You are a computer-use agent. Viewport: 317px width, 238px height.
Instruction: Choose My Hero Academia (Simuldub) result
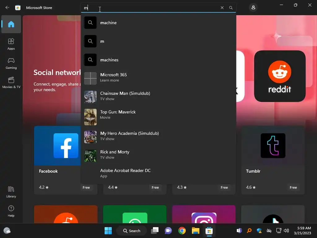158,137
